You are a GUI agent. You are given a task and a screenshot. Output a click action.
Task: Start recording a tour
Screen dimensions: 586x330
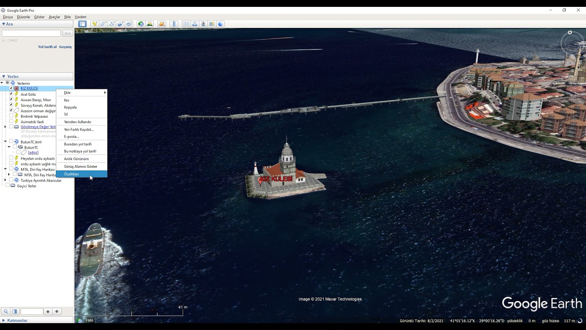tap(129, 24)
